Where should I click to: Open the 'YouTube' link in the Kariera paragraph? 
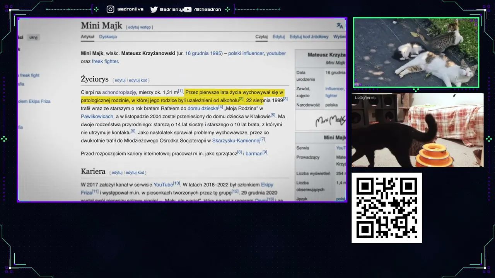point(163,185)
